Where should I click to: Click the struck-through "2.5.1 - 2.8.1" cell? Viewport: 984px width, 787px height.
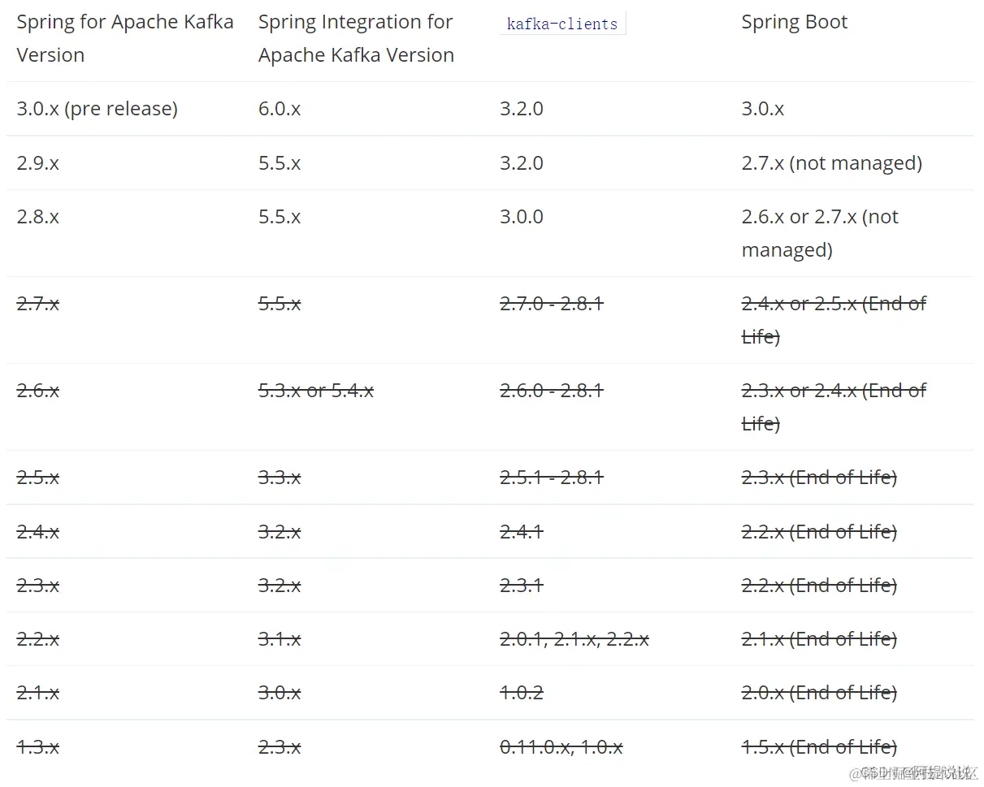click(x=551, y=477)
